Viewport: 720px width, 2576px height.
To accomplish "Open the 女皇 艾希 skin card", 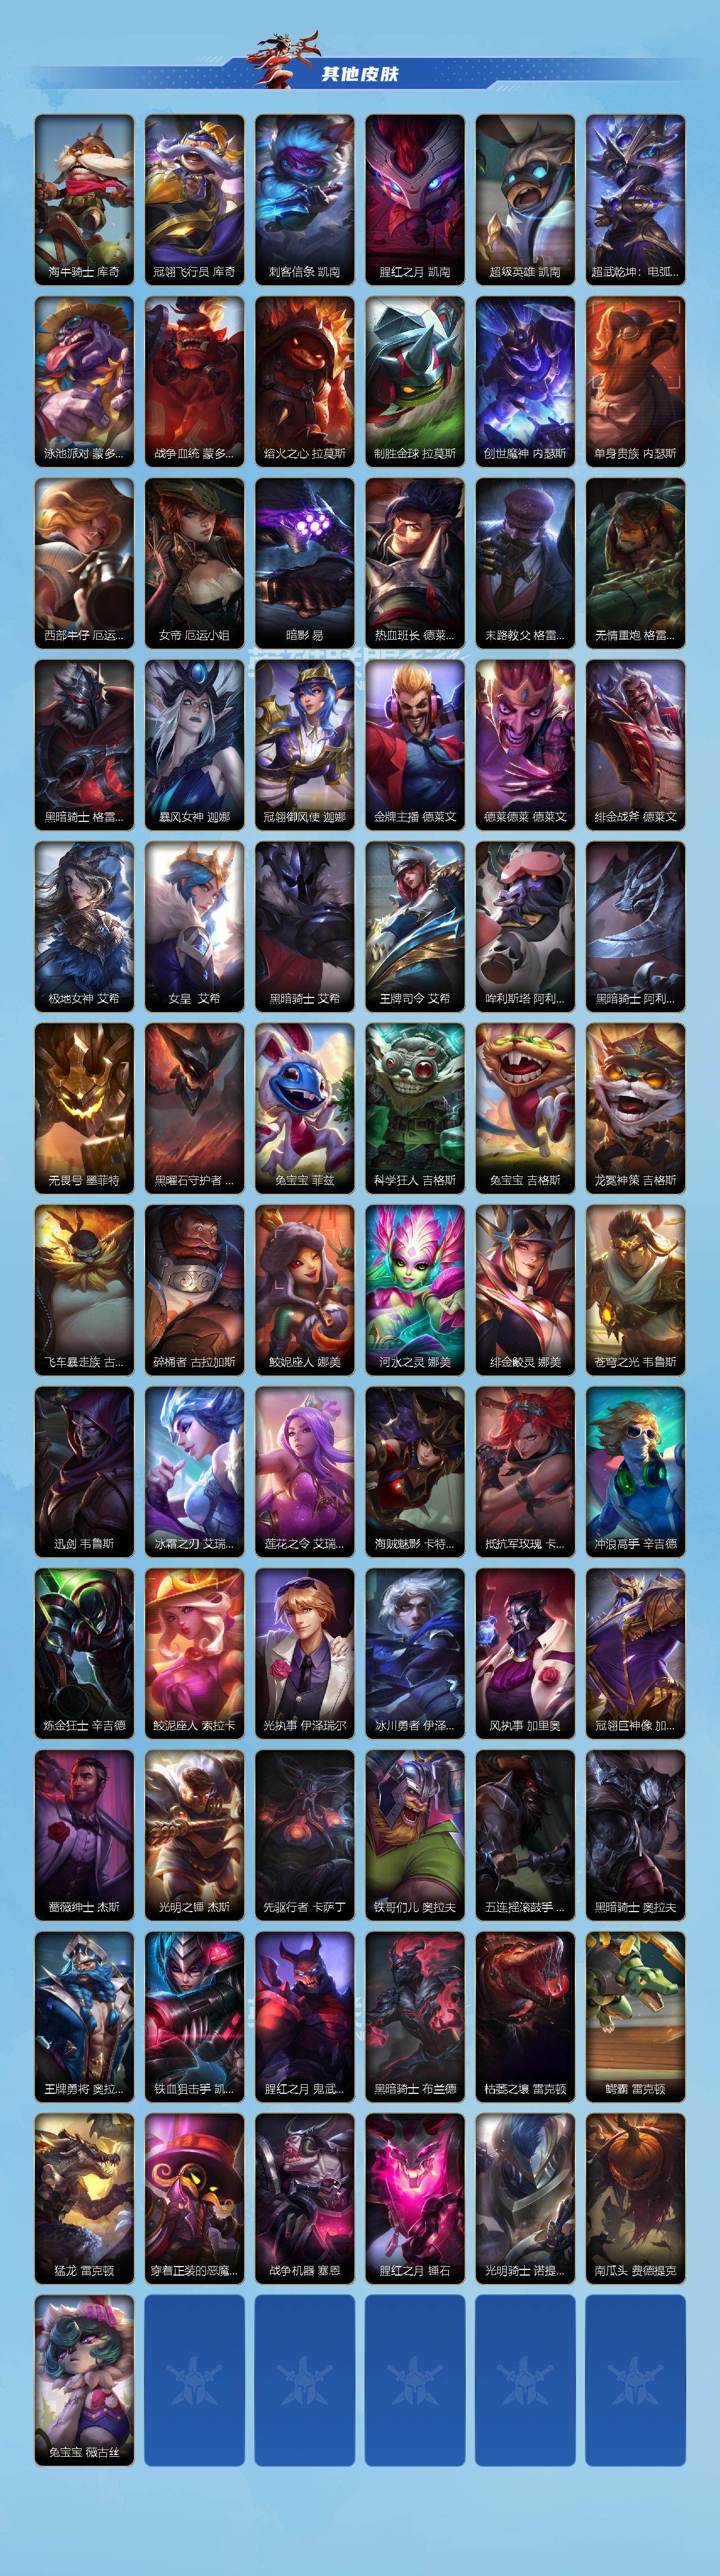I will point(194,927).
